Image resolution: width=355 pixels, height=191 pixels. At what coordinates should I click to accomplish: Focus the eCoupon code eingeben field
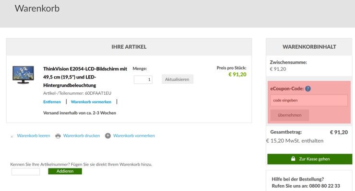point(309,101)
